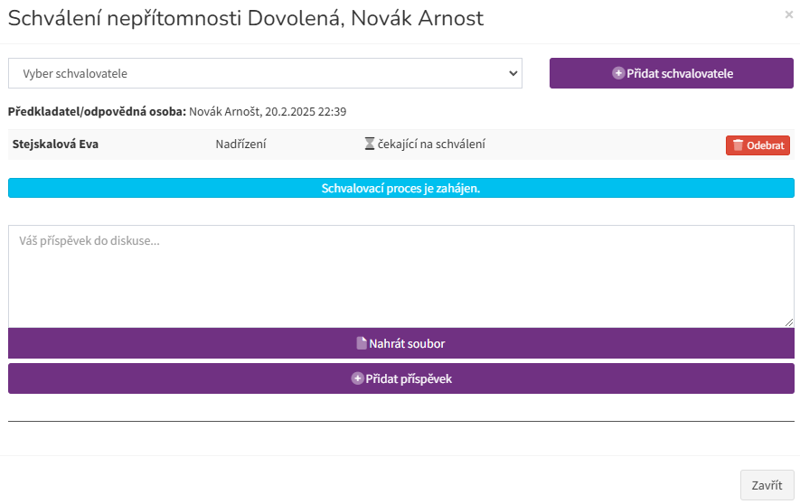800x504 pixels.
Task: Click the text area resize handle
Action: coord(789,322)
